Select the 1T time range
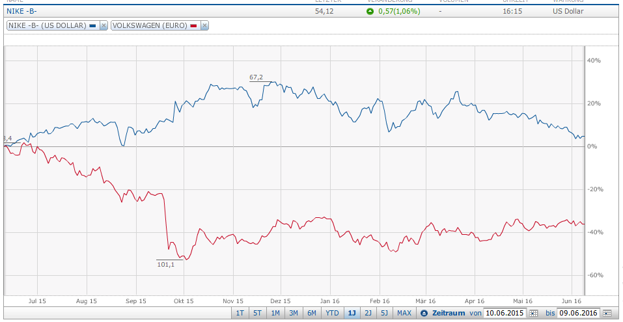 click(x=240, y=314)
